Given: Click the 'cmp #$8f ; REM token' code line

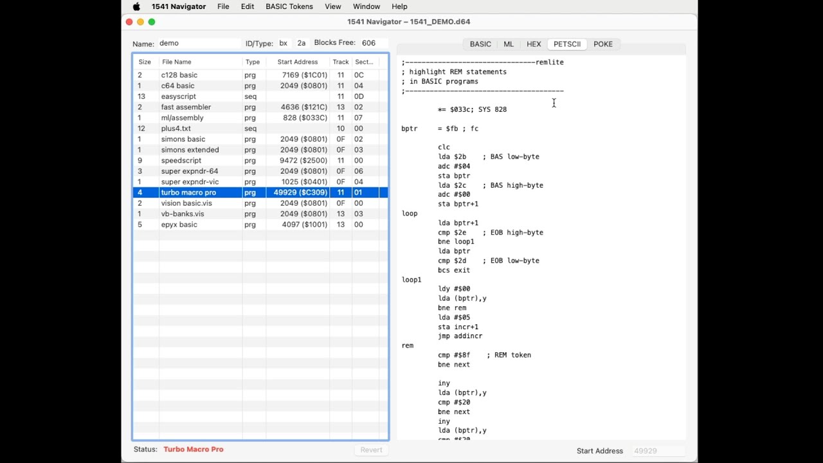Looking at the screenshot, I should point(484,355).
